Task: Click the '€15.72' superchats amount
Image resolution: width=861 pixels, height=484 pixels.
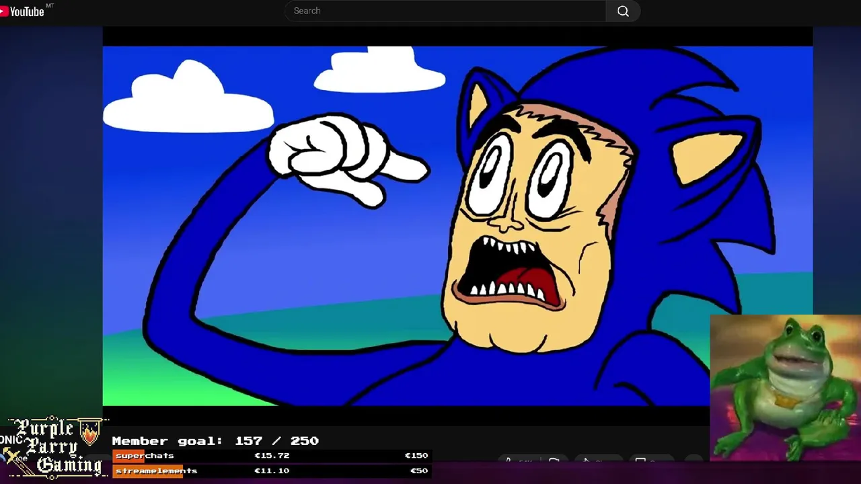Action: coord(272,456)
